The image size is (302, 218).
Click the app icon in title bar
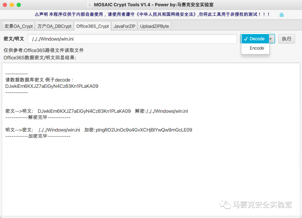coord(90,5)
